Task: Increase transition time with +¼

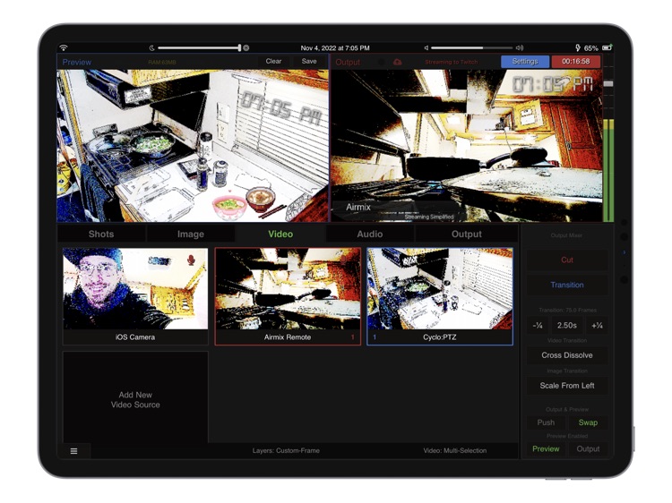Action: click(x=597, y=326)
